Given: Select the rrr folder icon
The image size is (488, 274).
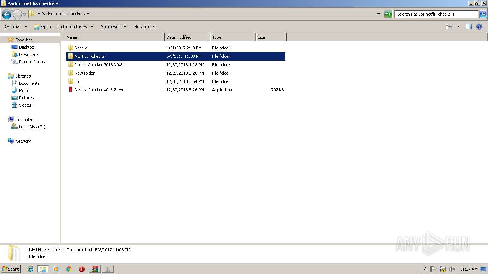Looking at the screenshot, I should pos(71,81).
